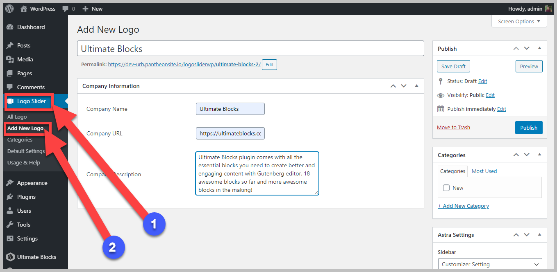
Task: Click the Ultimate Blocks sidebar icon
Action: point(10,257)
